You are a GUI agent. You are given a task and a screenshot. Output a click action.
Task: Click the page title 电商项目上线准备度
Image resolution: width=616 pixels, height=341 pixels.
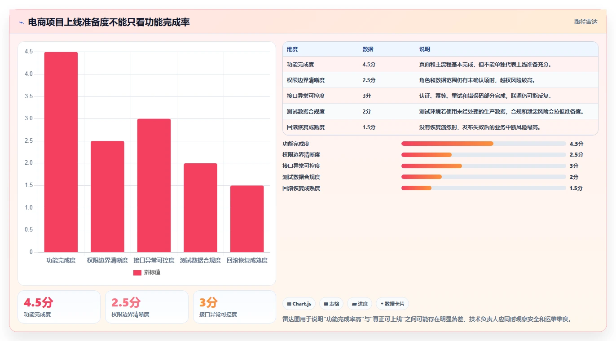click(109, 22)
